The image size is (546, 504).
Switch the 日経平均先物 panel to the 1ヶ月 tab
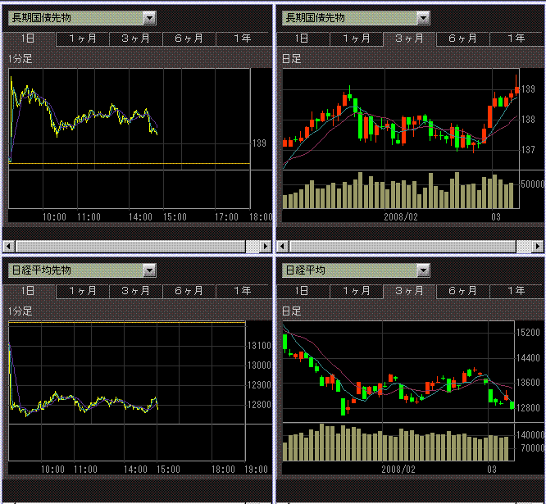[82, 291]
